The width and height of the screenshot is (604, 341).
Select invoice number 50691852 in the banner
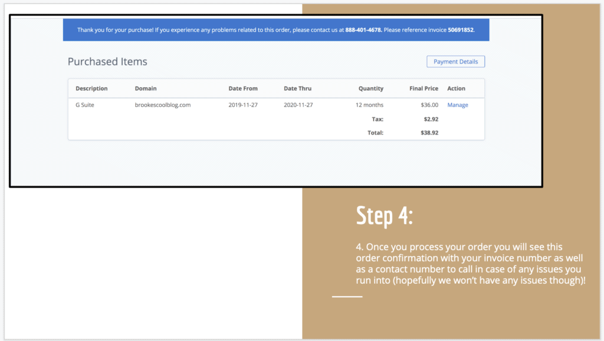[460, 29]
